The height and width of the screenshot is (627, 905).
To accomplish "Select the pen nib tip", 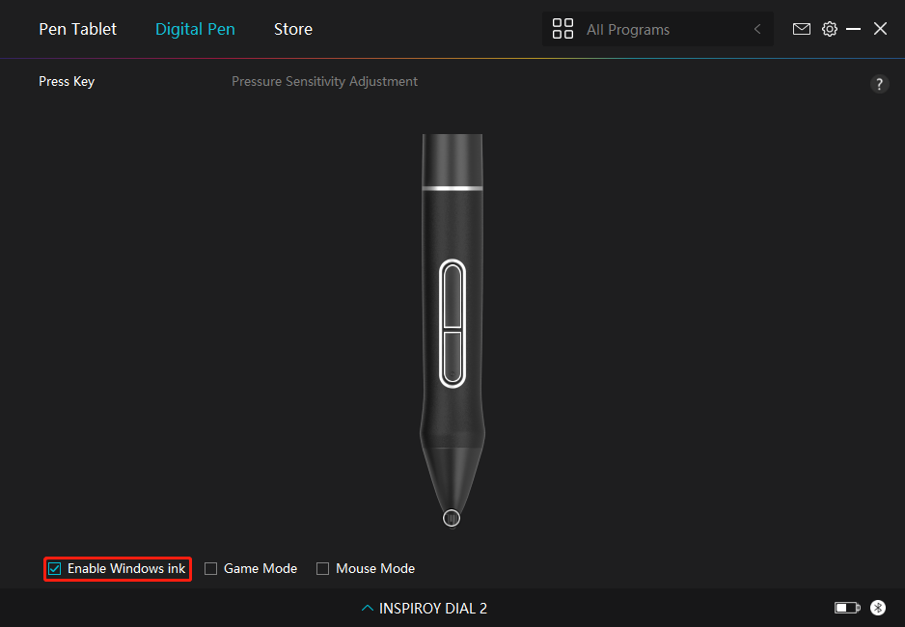I will click(452, 518).
